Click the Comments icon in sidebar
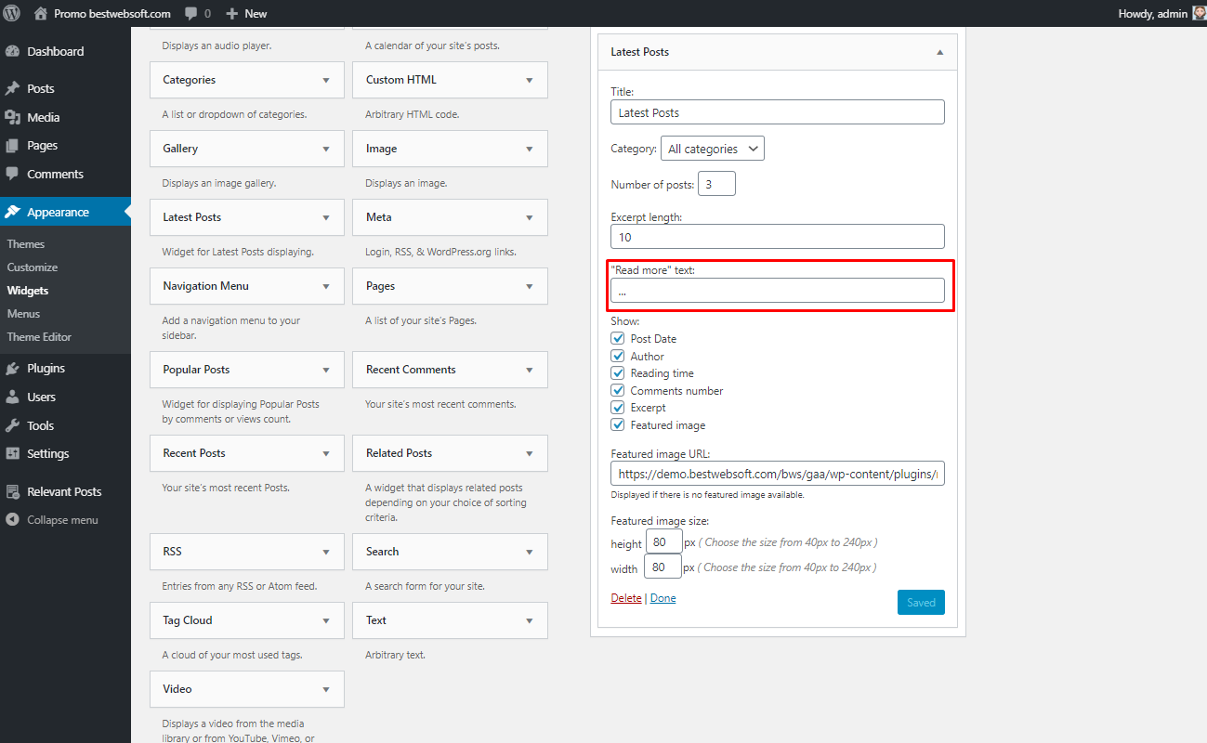The image size is (1207, 743). tap(13, 175)
